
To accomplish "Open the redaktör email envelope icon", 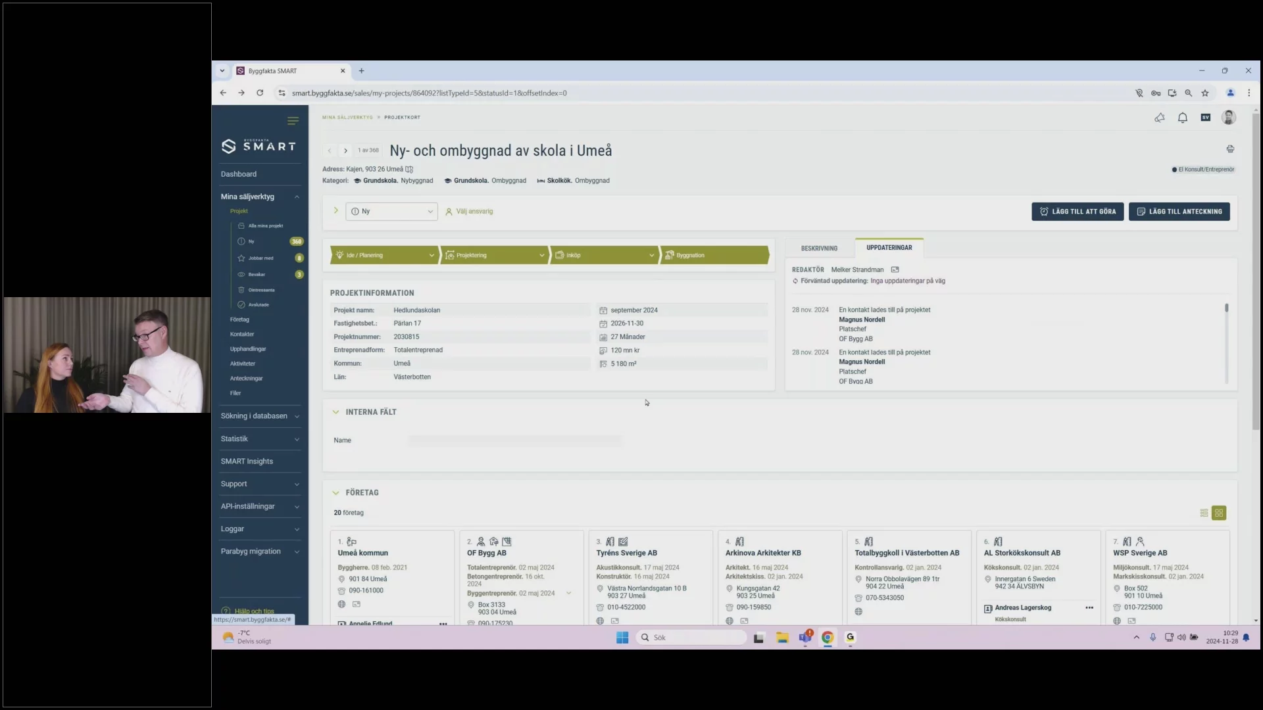I will pos(895,270).
